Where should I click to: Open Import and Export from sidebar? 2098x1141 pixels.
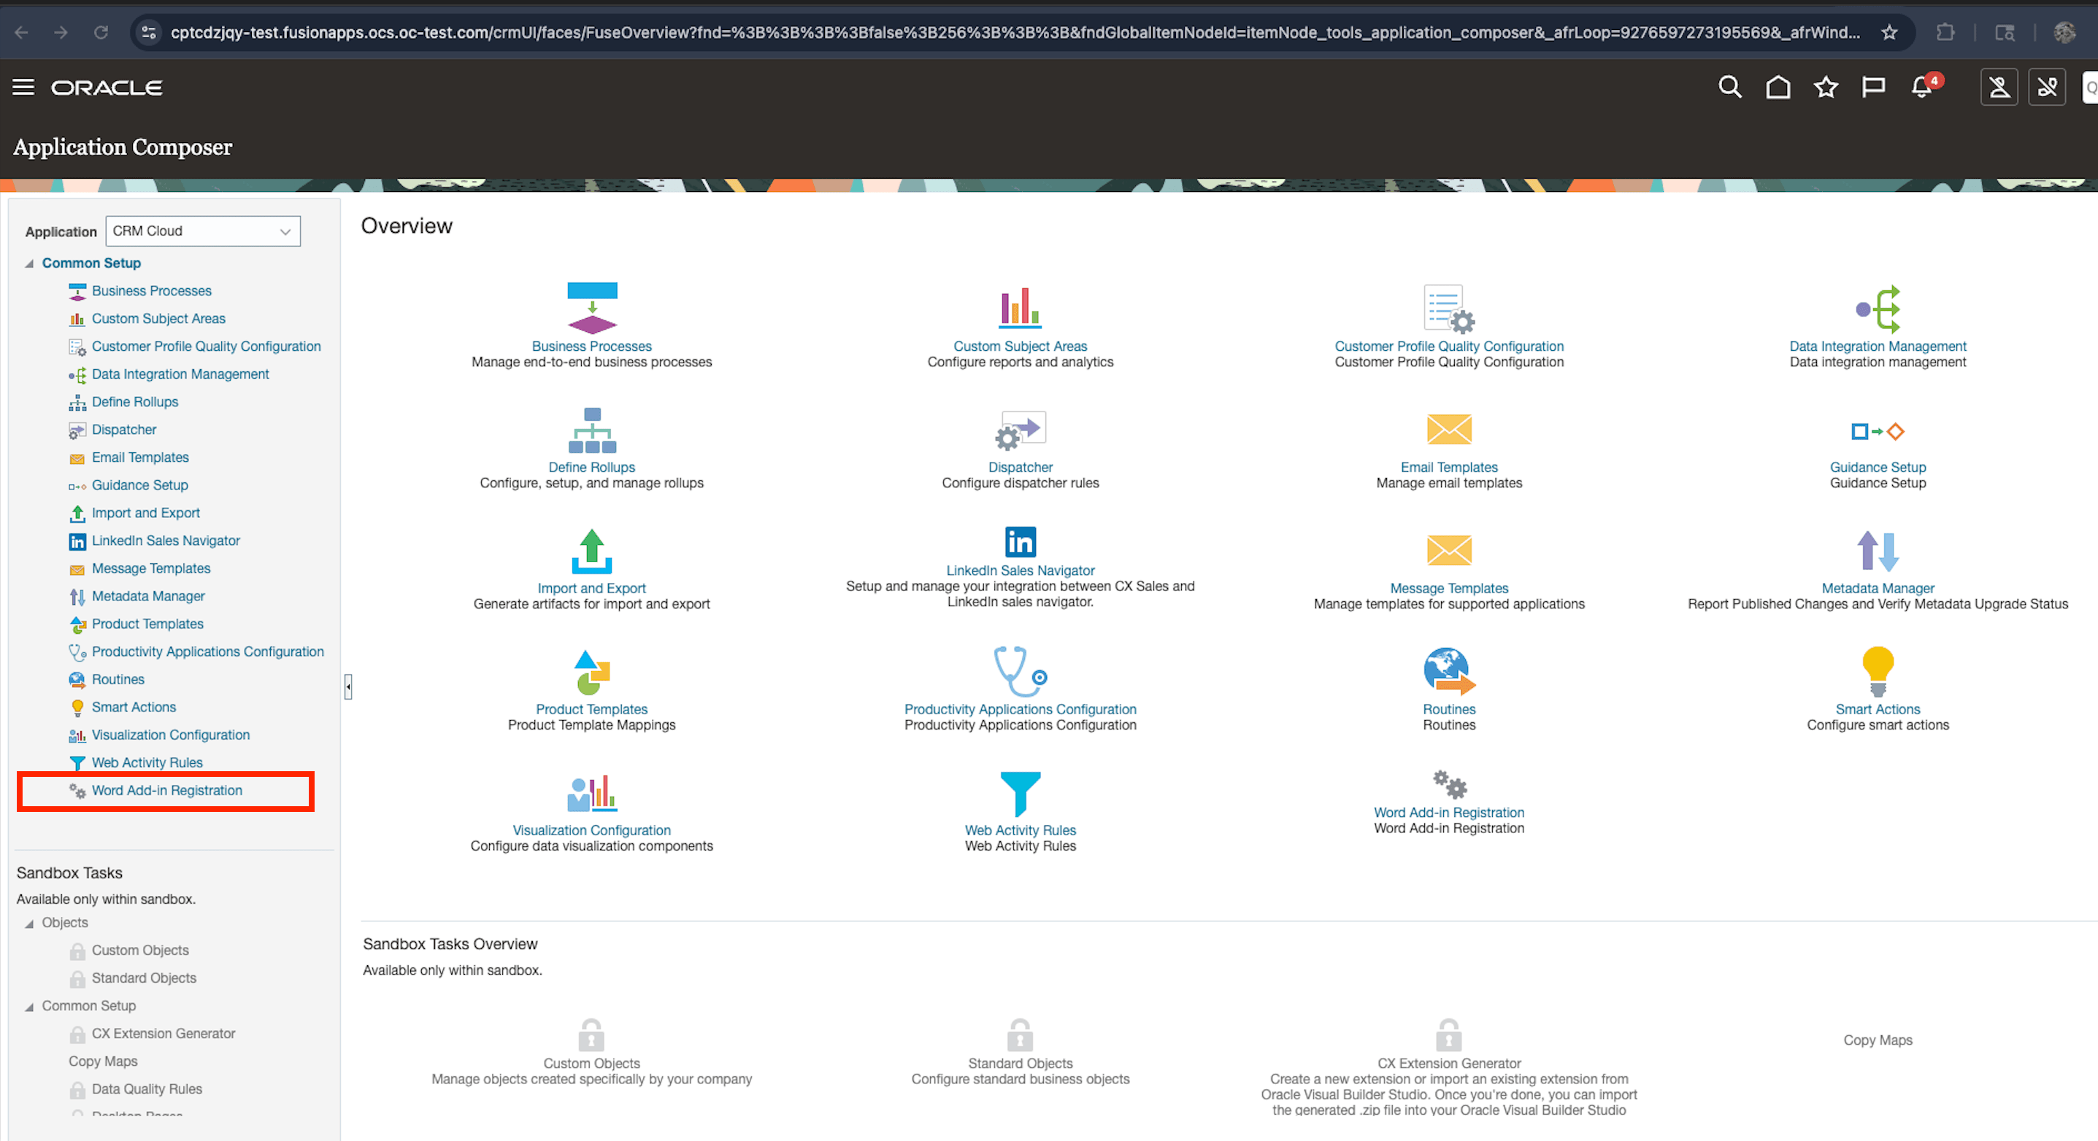(x=146, y=513)
